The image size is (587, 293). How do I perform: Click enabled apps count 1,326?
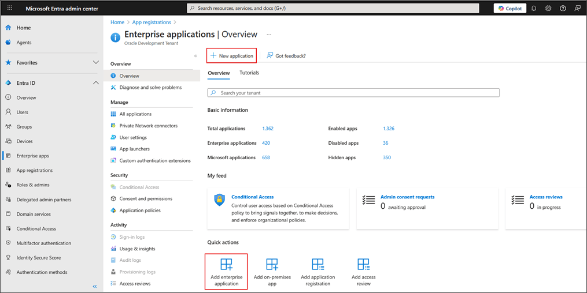[389, 129]
